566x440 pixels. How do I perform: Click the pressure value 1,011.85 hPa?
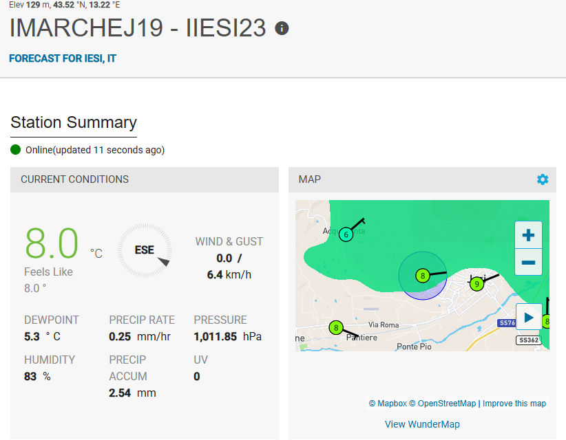click(227, 337)
